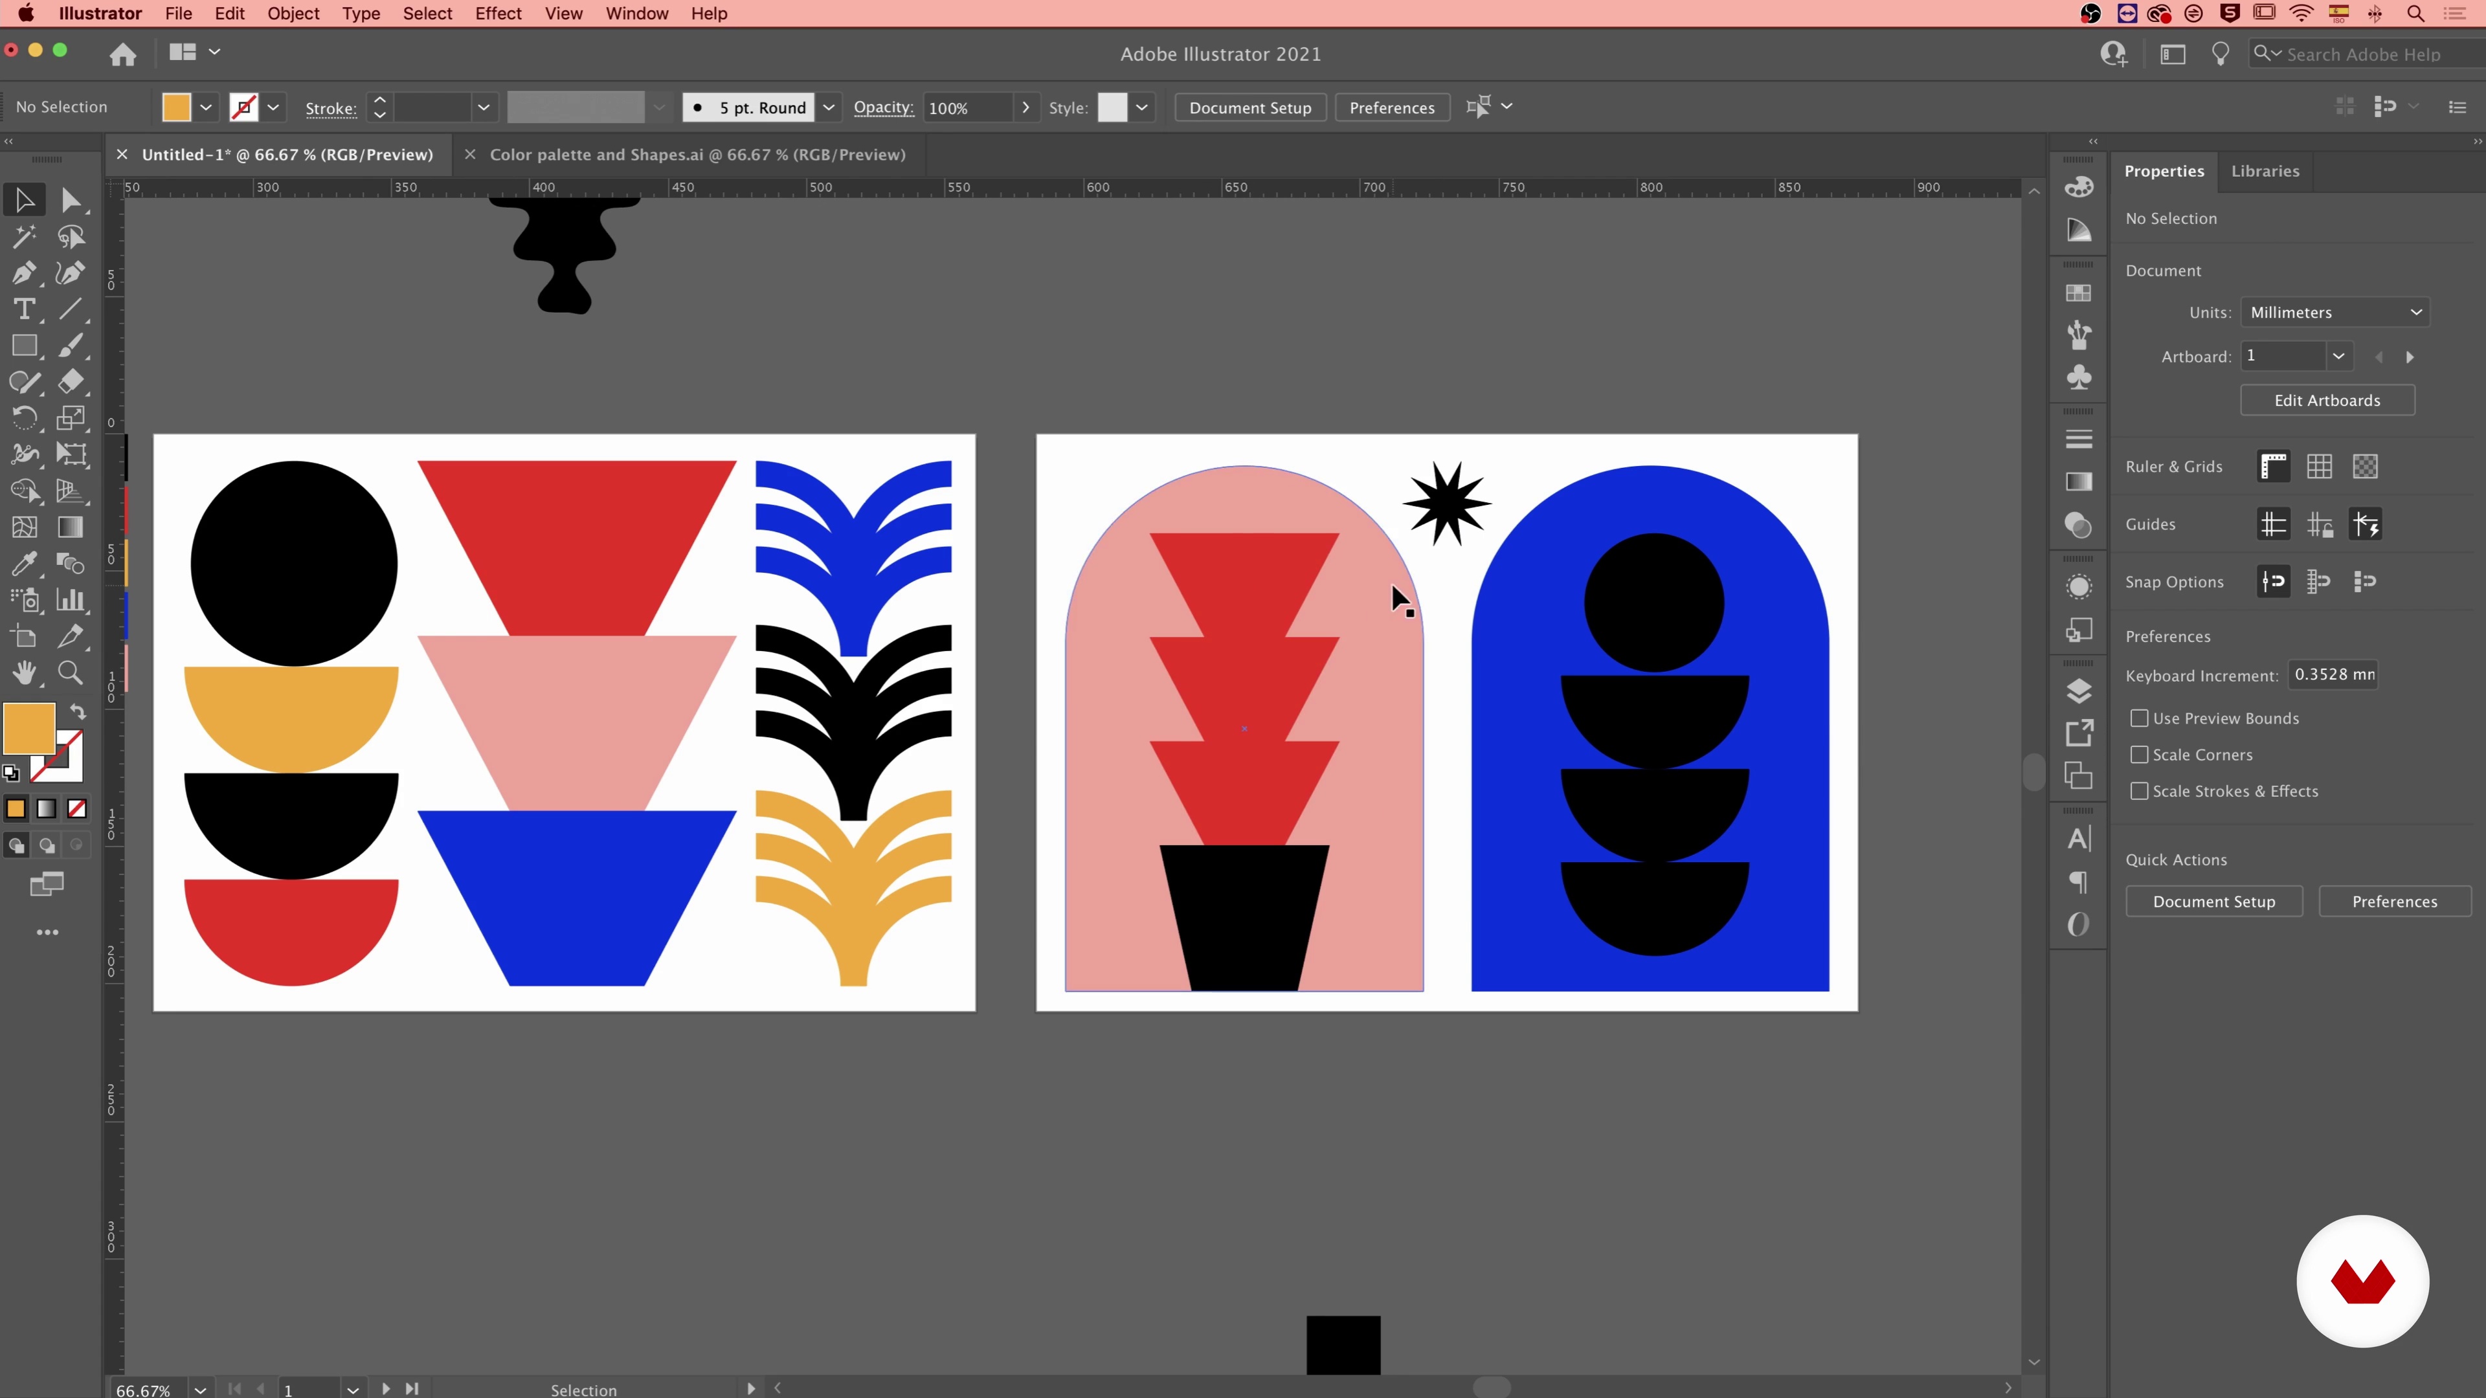
Task: Select the Line Segment tool
Action: [x=71, y=310]
